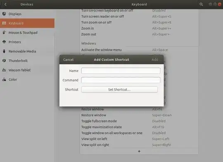
Task: Click the Mouse & Touchpad icon
Action: click(x=4, y=33)
